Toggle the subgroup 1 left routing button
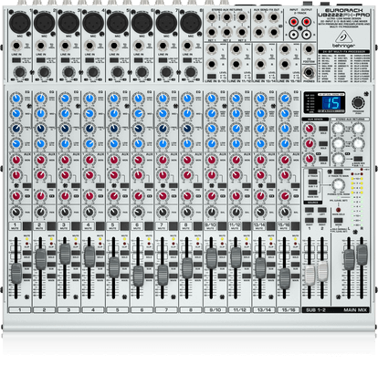 [310, 210]
